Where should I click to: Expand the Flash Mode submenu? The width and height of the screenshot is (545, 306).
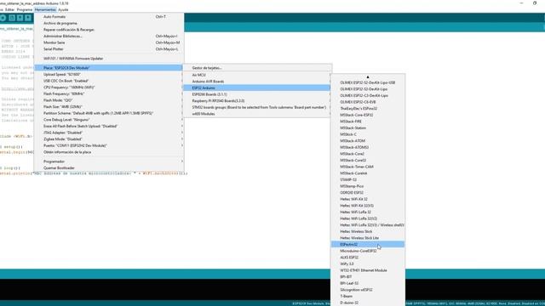(x=108, y=100)
